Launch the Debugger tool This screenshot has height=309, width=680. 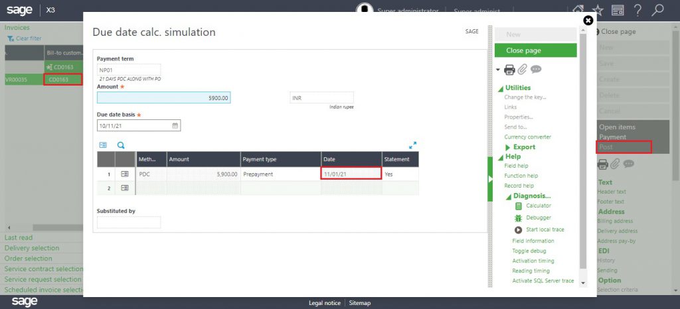point(538,217)
